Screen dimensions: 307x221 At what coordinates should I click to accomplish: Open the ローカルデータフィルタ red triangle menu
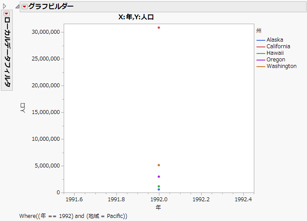(x=7, y=14)
